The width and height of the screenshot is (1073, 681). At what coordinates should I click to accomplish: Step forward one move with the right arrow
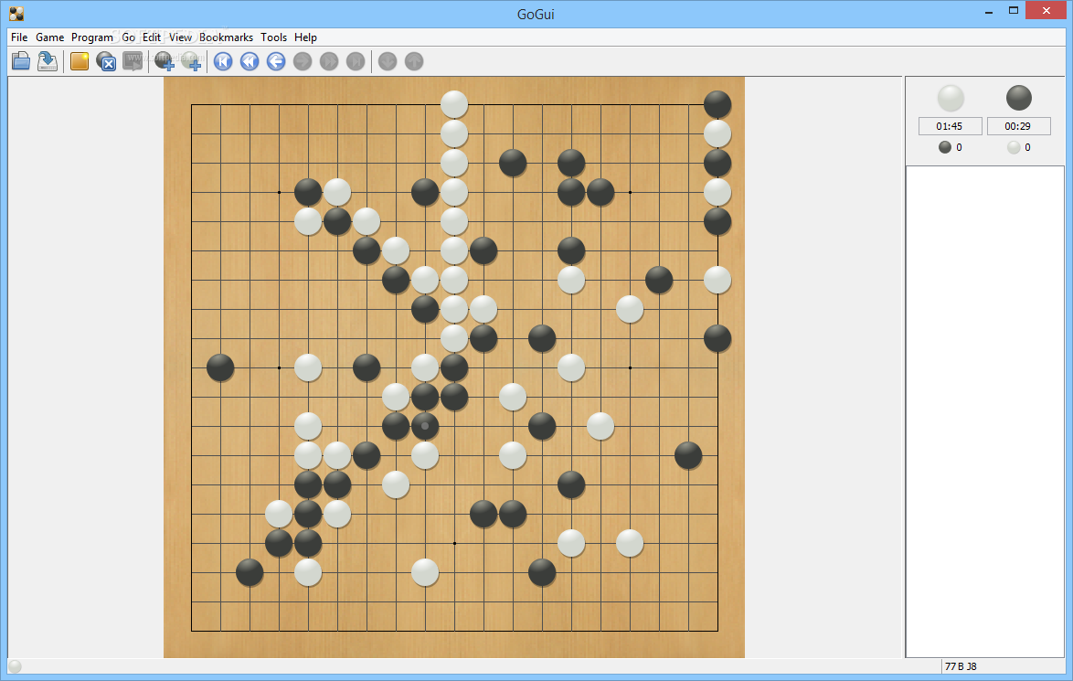click(303, 61)
